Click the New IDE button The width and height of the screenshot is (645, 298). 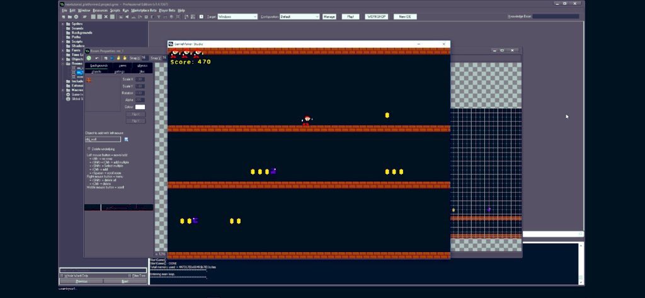coord(405,17)
